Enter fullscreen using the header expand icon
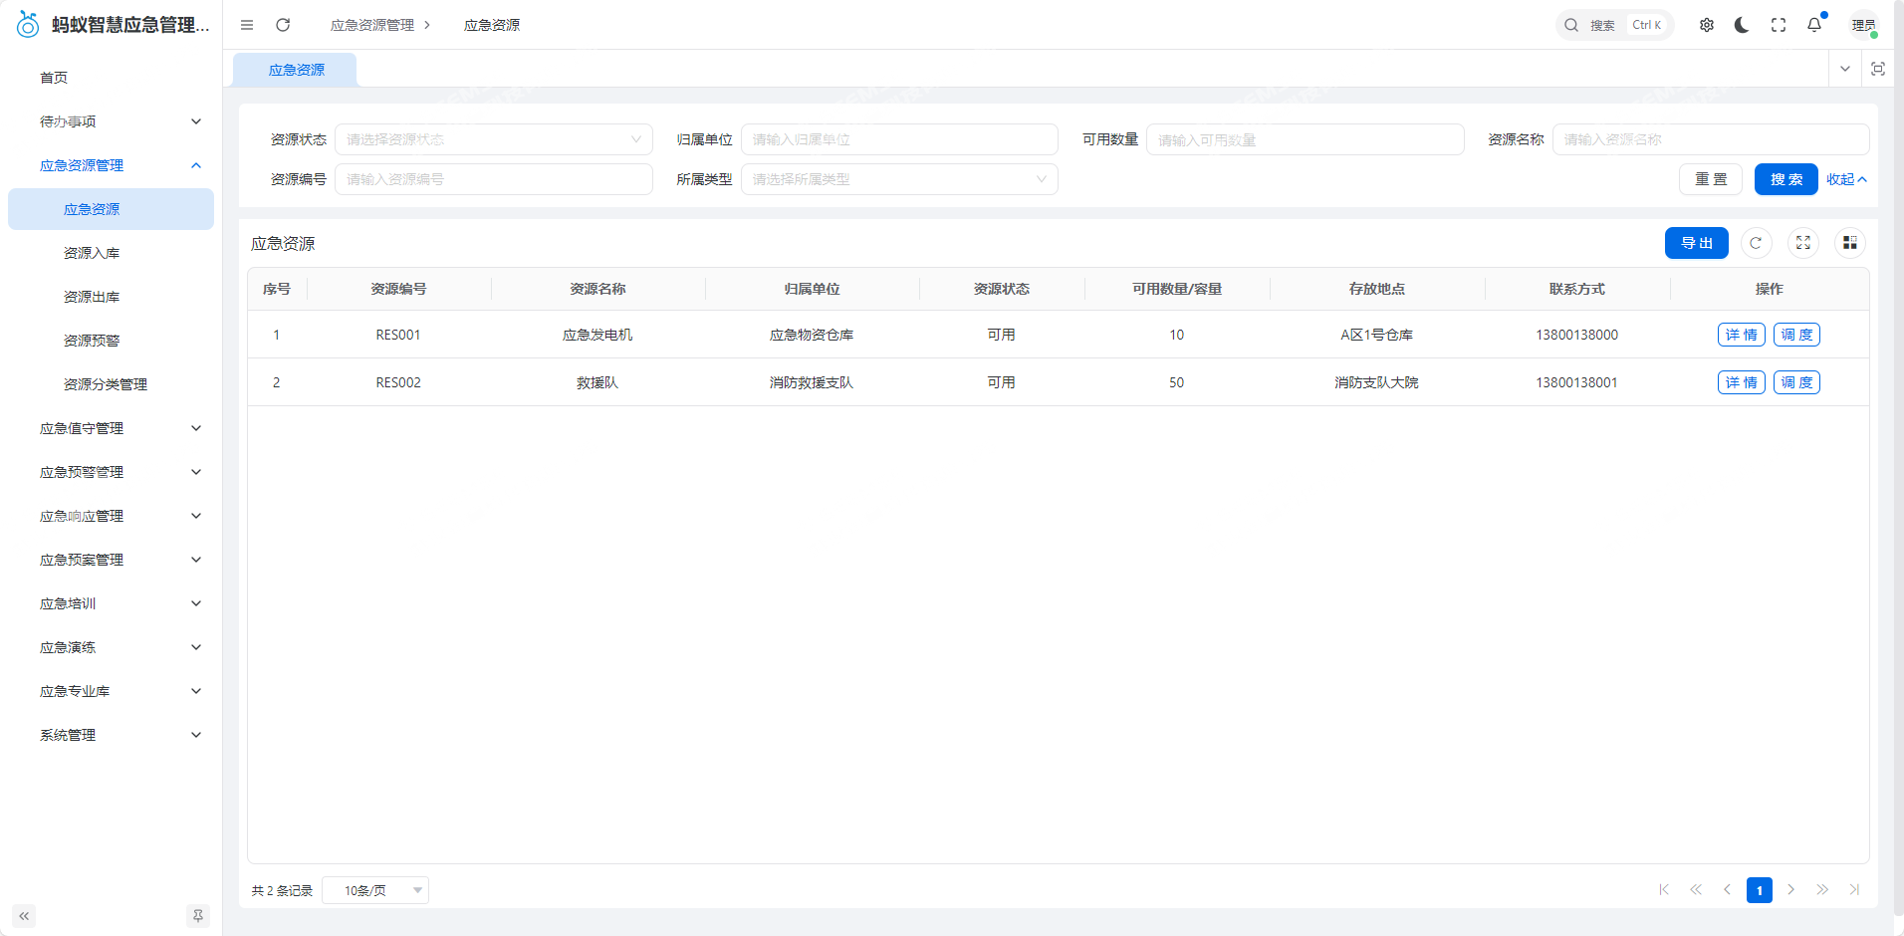The height and width of the screenshot is (936, 1904). (1779, 25)
